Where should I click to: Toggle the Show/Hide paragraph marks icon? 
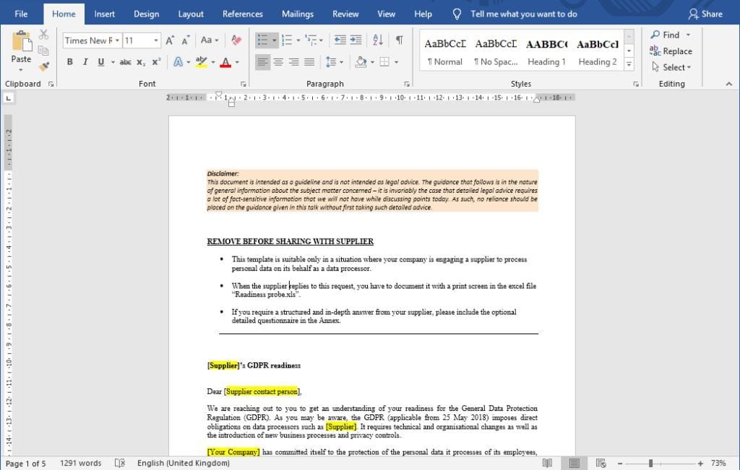tap(398, 40)
